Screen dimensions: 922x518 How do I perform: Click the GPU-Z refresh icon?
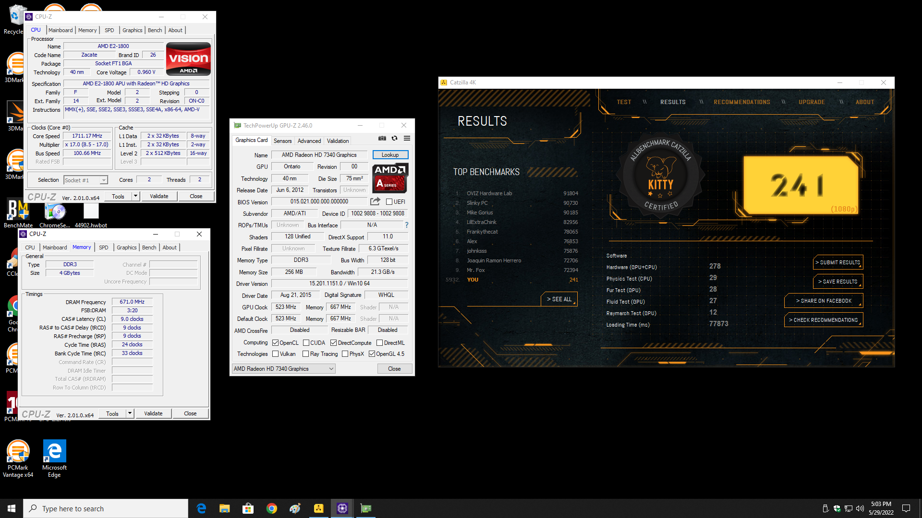(394, 138)
